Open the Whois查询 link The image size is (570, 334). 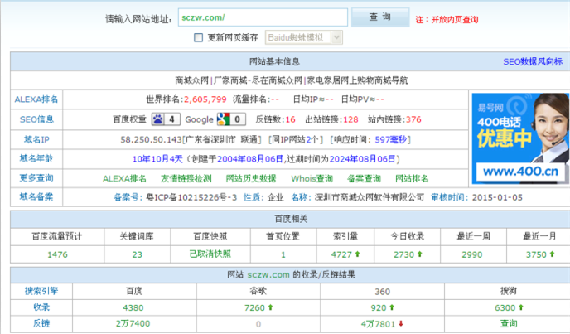point(312,179)
